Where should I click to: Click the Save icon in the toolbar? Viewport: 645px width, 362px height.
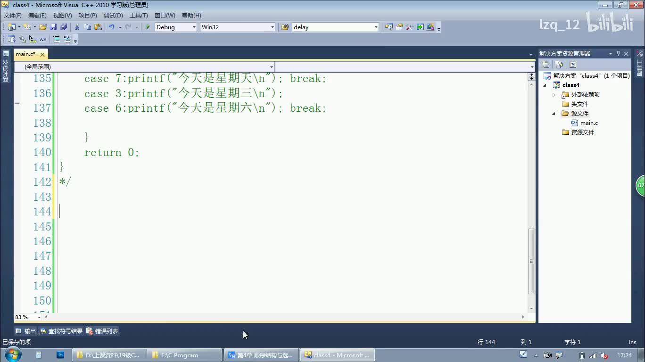pos(53,27)
